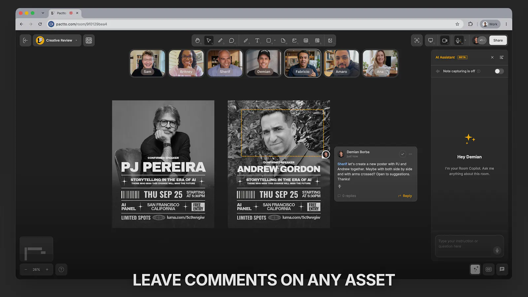Toggle closed captions CC button
This screenshot has width=528, height=297.
(489, 269)
